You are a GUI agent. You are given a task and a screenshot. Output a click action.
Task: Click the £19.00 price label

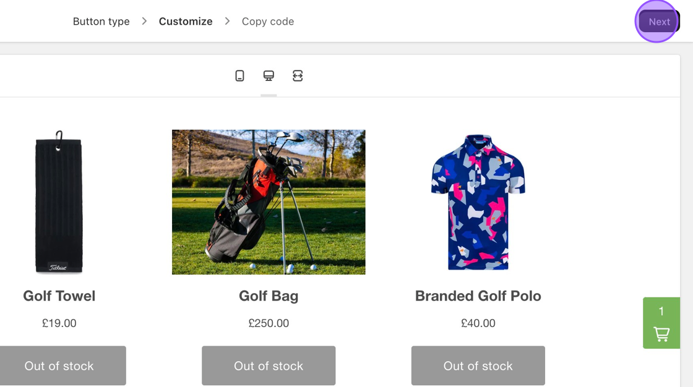59,323
